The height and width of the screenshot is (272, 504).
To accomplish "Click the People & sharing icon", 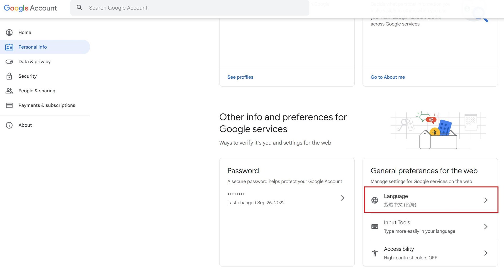I will pos(9,91).
